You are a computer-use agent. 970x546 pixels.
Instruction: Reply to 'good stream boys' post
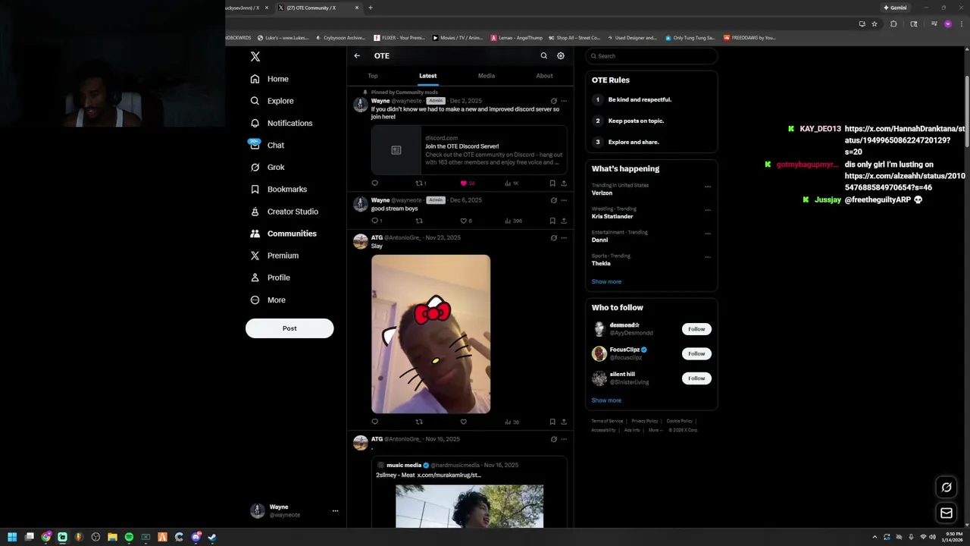click(376, 221)
